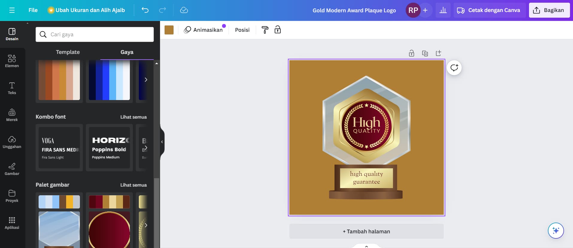The height and width of the screenshot is (248, 573).
Task: Open the Elemen sidebar panel
Action: point(12,61)
